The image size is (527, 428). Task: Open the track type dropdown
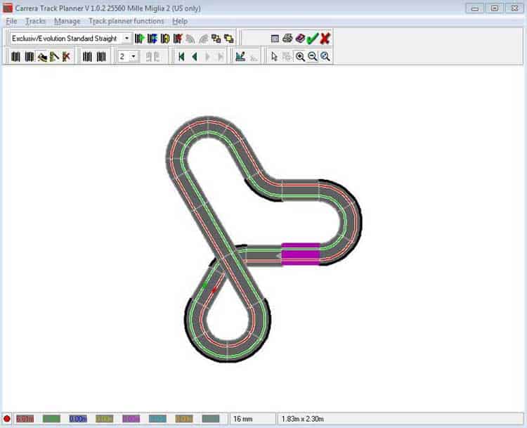coord(126,39)
